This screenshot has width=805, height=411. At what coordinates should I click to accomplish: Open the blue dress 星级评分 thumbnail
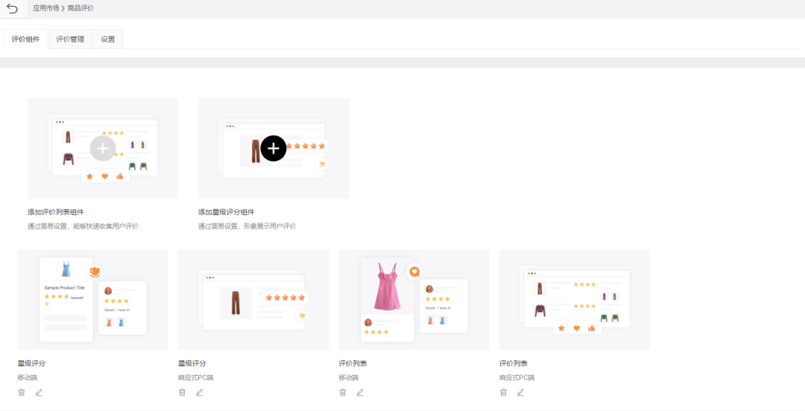(92, 299)
